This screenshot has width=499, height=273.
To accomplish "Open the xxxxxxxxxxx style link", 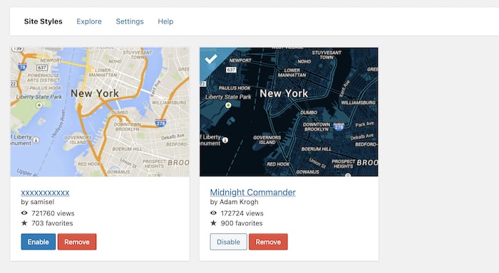I will [x=45, y=193].
